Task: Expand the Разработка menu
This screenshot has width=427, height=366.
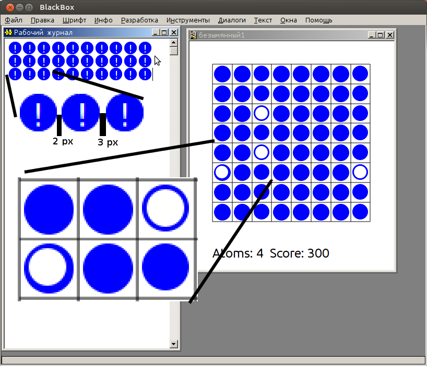Action: coord(139,20)
